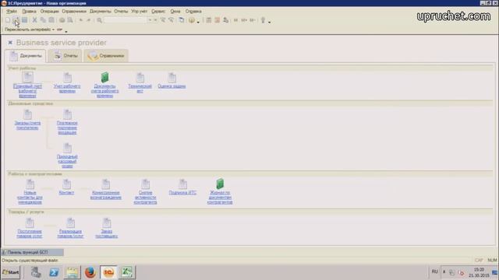Click the toolbar search input field
Viewport: 499px width, 280px height.
tap(126, 20)
